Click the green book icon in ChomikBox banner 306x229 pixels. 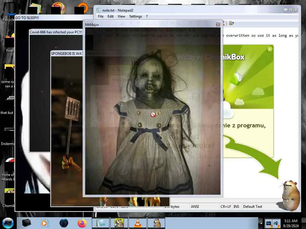[236, 79]
